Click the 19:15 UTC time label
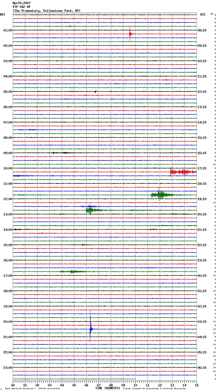This screenshot has width=217, height=392. (x=202, y=199)
